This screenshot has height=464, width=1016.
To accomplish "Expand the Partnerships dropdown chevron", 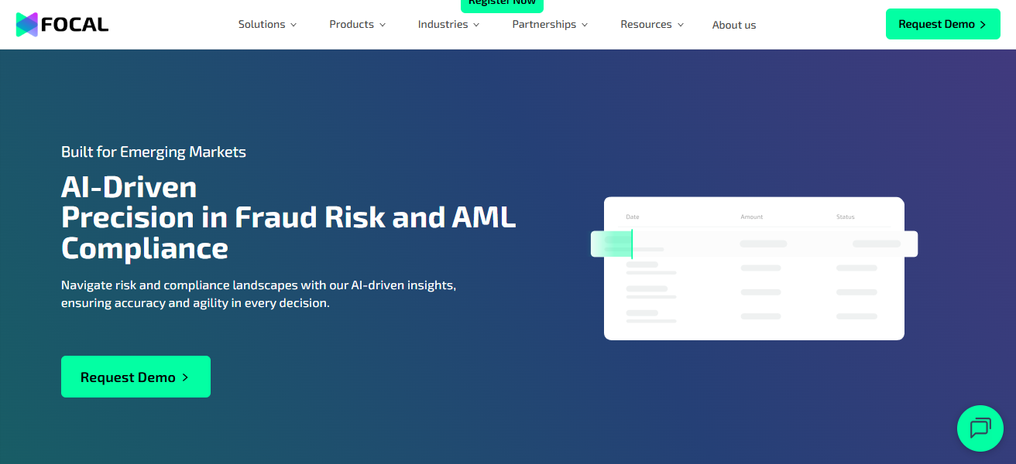I will (585, 25).
